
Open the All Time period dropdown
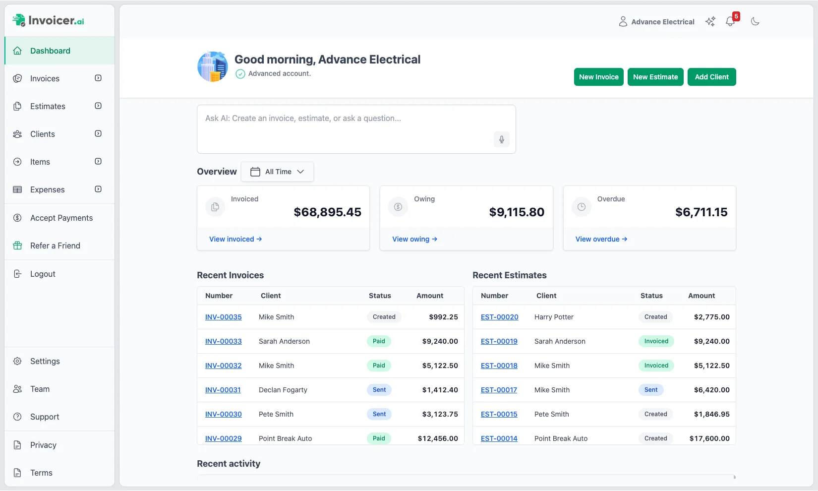pyautogui.click(x=277, y=172)
